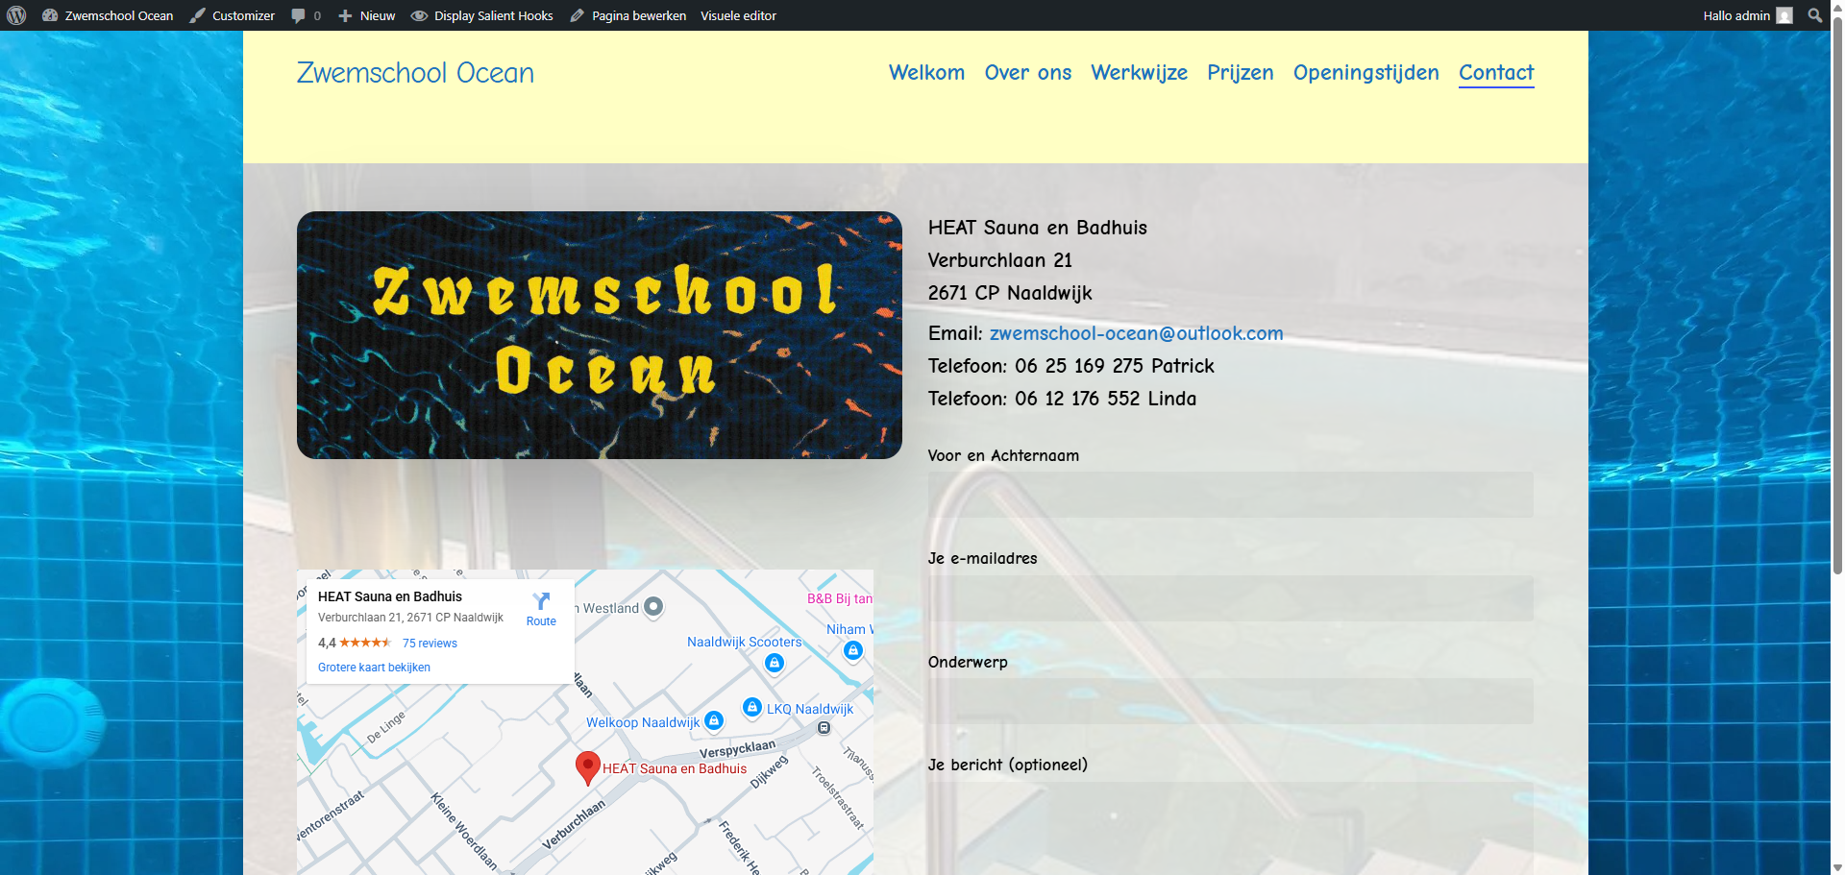Click the admin avatar image
Image resolution: width=1845 pixels, height=875 pixels.
(1784, 15)
